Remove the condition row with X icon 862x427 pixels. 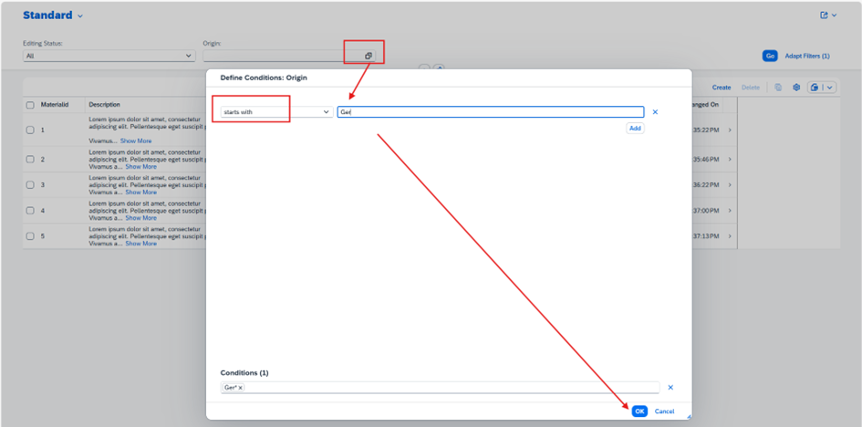[655, 112]
